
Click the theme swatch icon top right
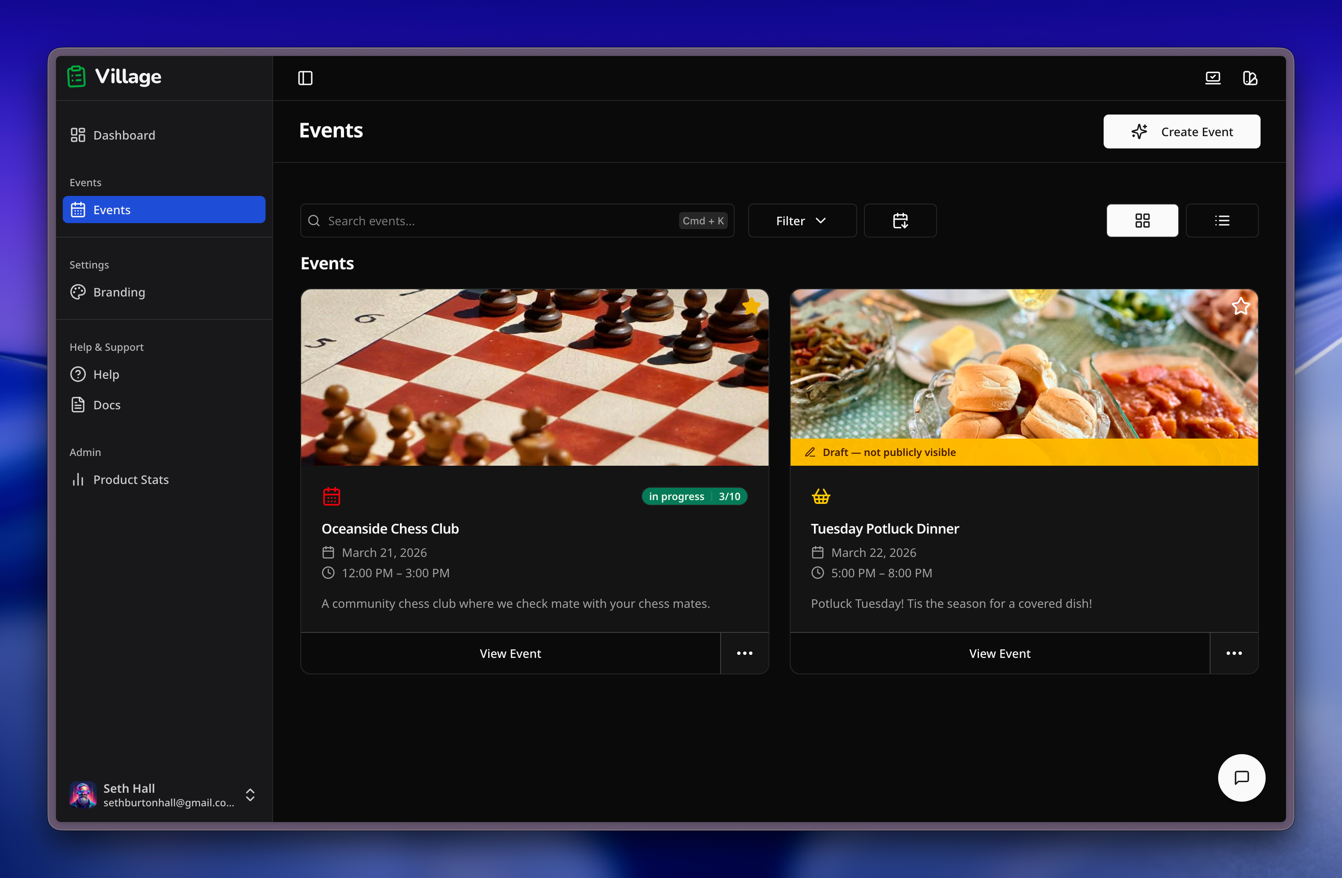(1250, 78)
